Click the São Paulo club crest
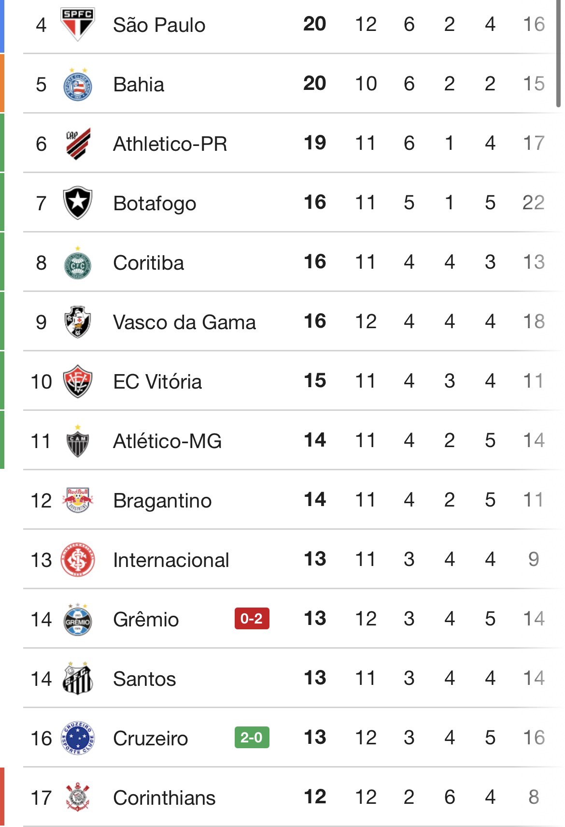Viewport: 565px width, 827px height. tap(77, 24)
